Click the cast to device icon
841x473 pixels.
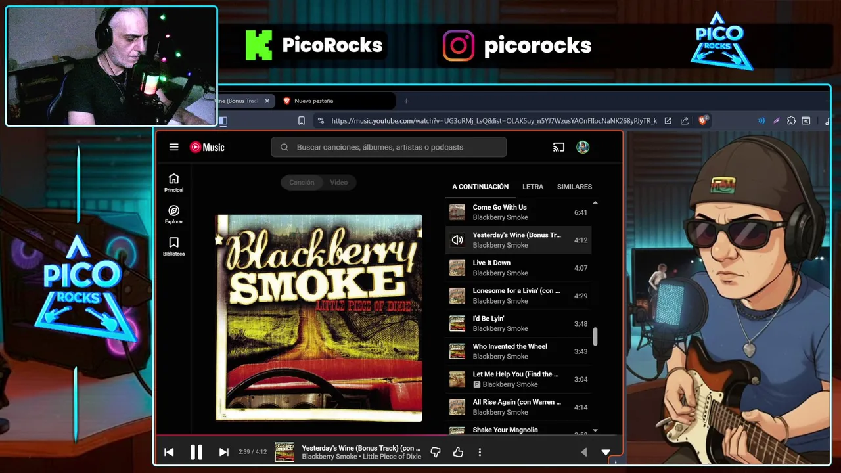[x=558, y=147]
